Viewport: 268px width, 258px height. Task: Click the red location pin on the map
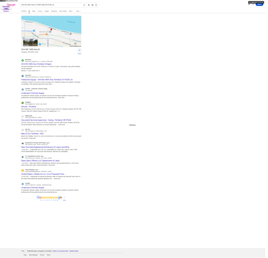click(x=51, y=30)
